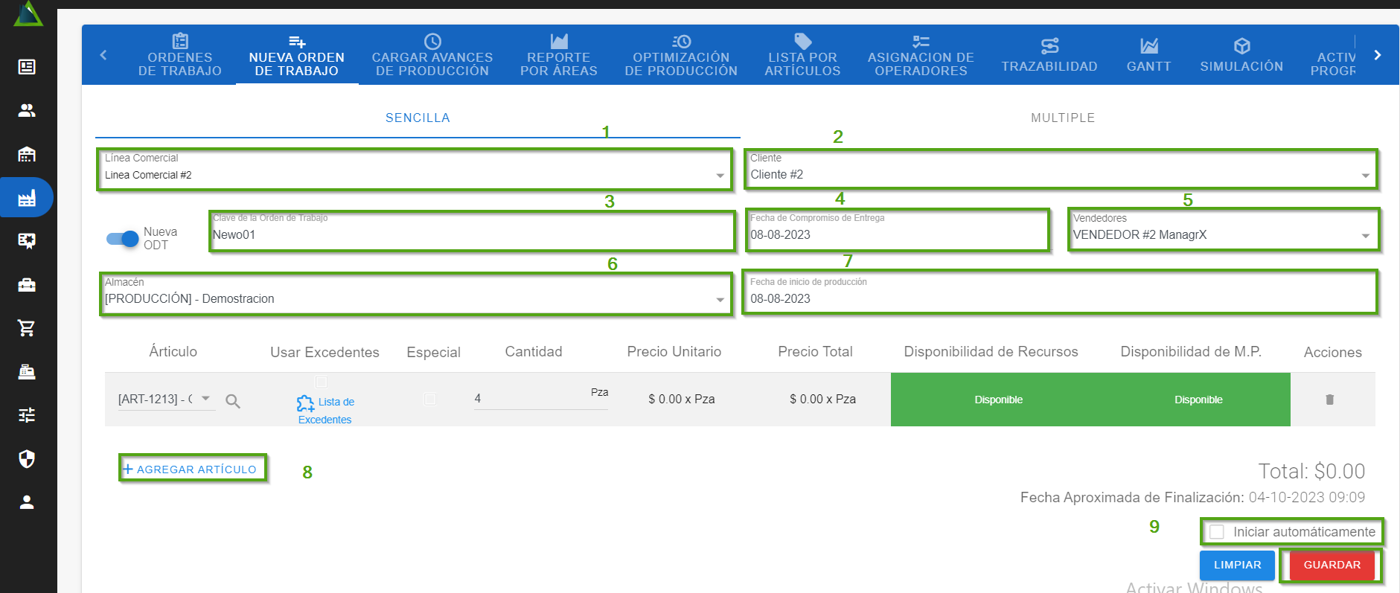The height and width of the screenshot is (593, 1400).
Task: Click the toolbox briefcase icon in sidebar
Action: point(27,285)
